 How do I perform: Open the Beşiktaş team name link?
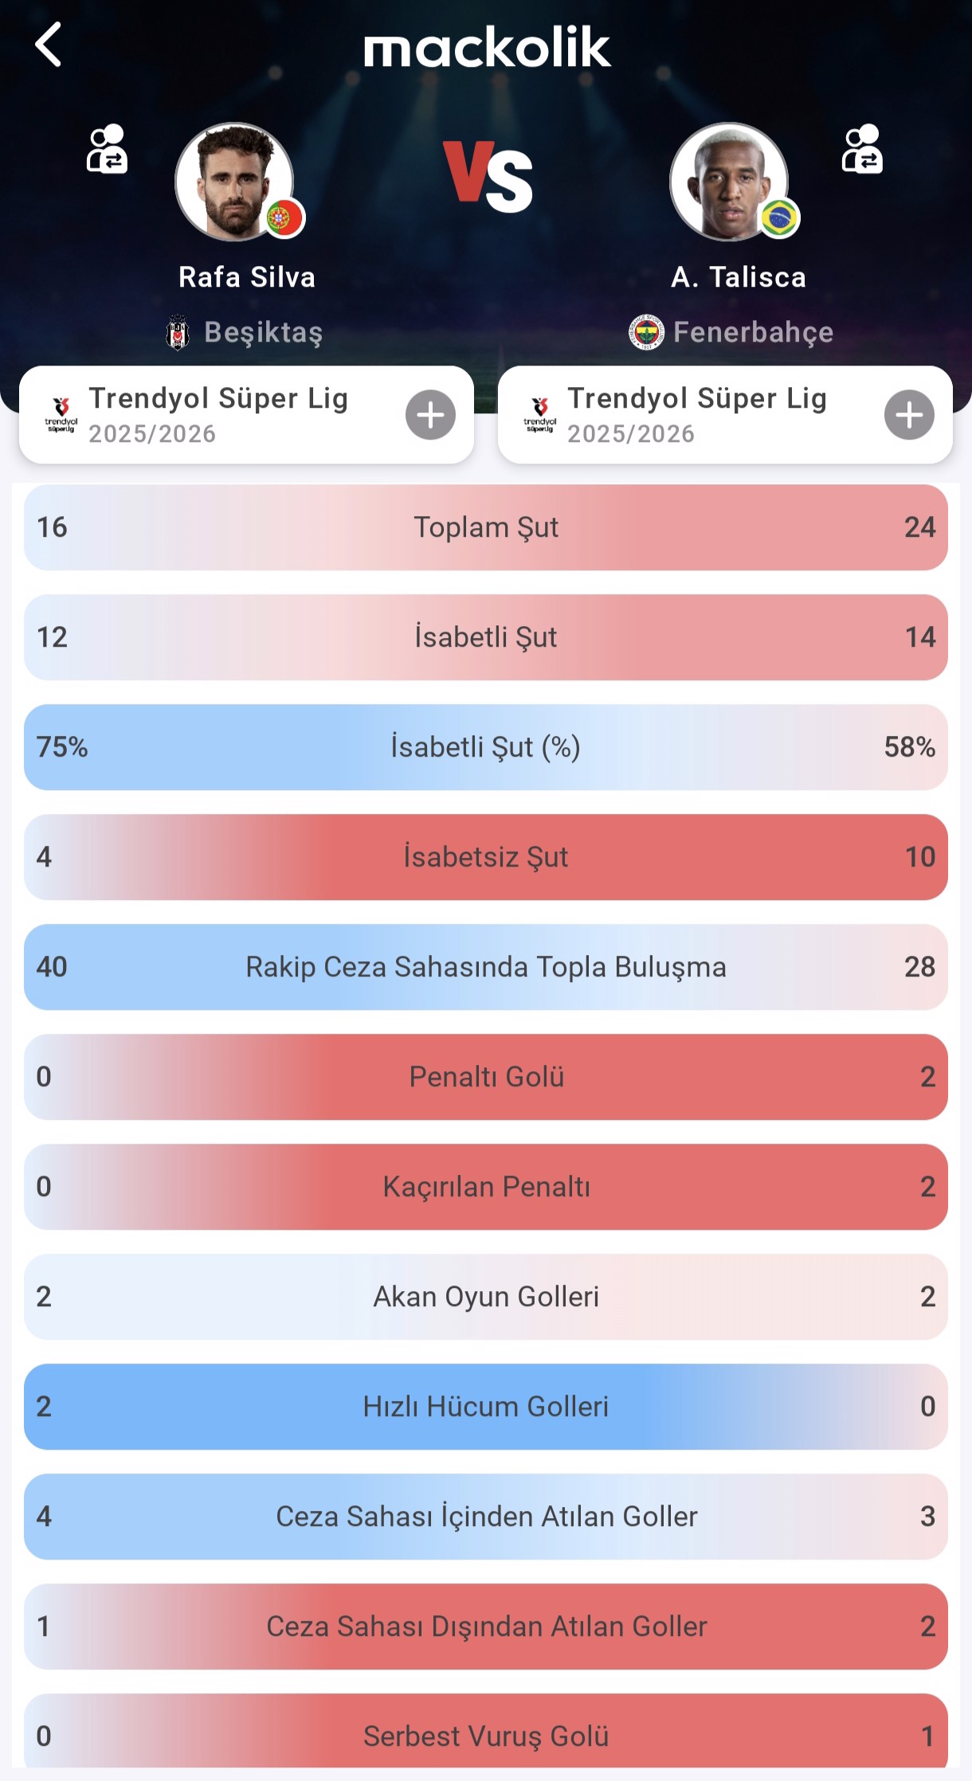click(263, 332)
